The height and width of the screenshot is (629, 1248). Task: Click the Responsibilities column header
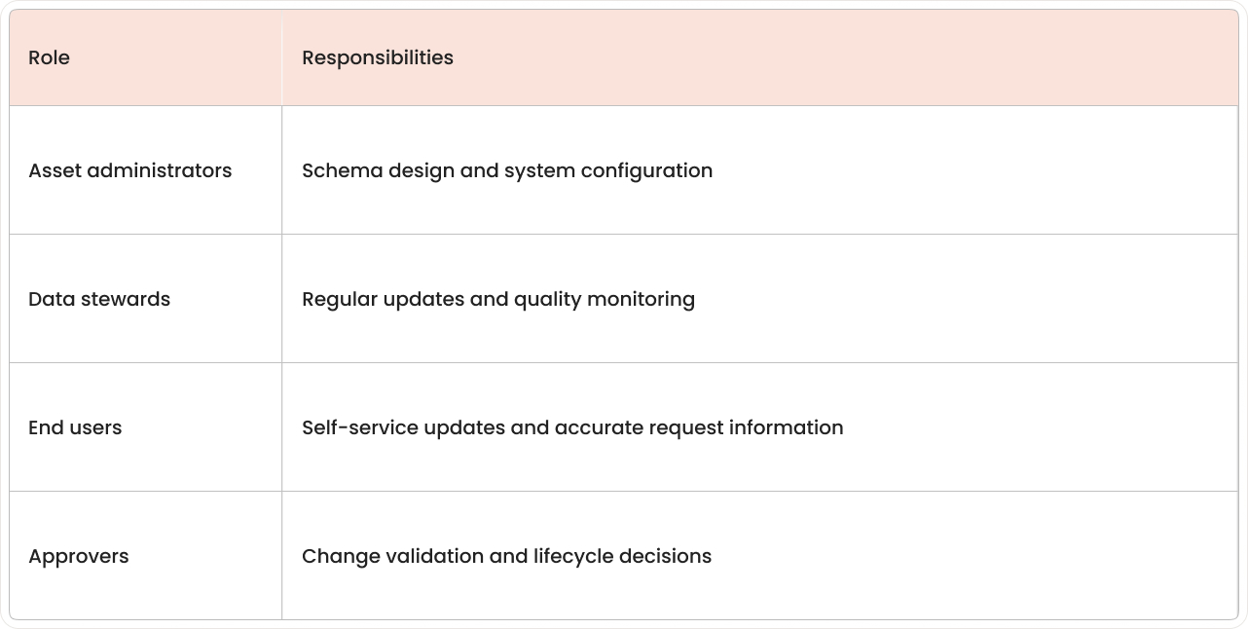377,58
